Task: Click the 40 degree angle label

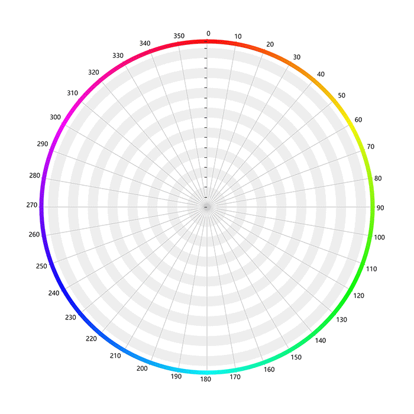Action: click(x=321, y=75)
